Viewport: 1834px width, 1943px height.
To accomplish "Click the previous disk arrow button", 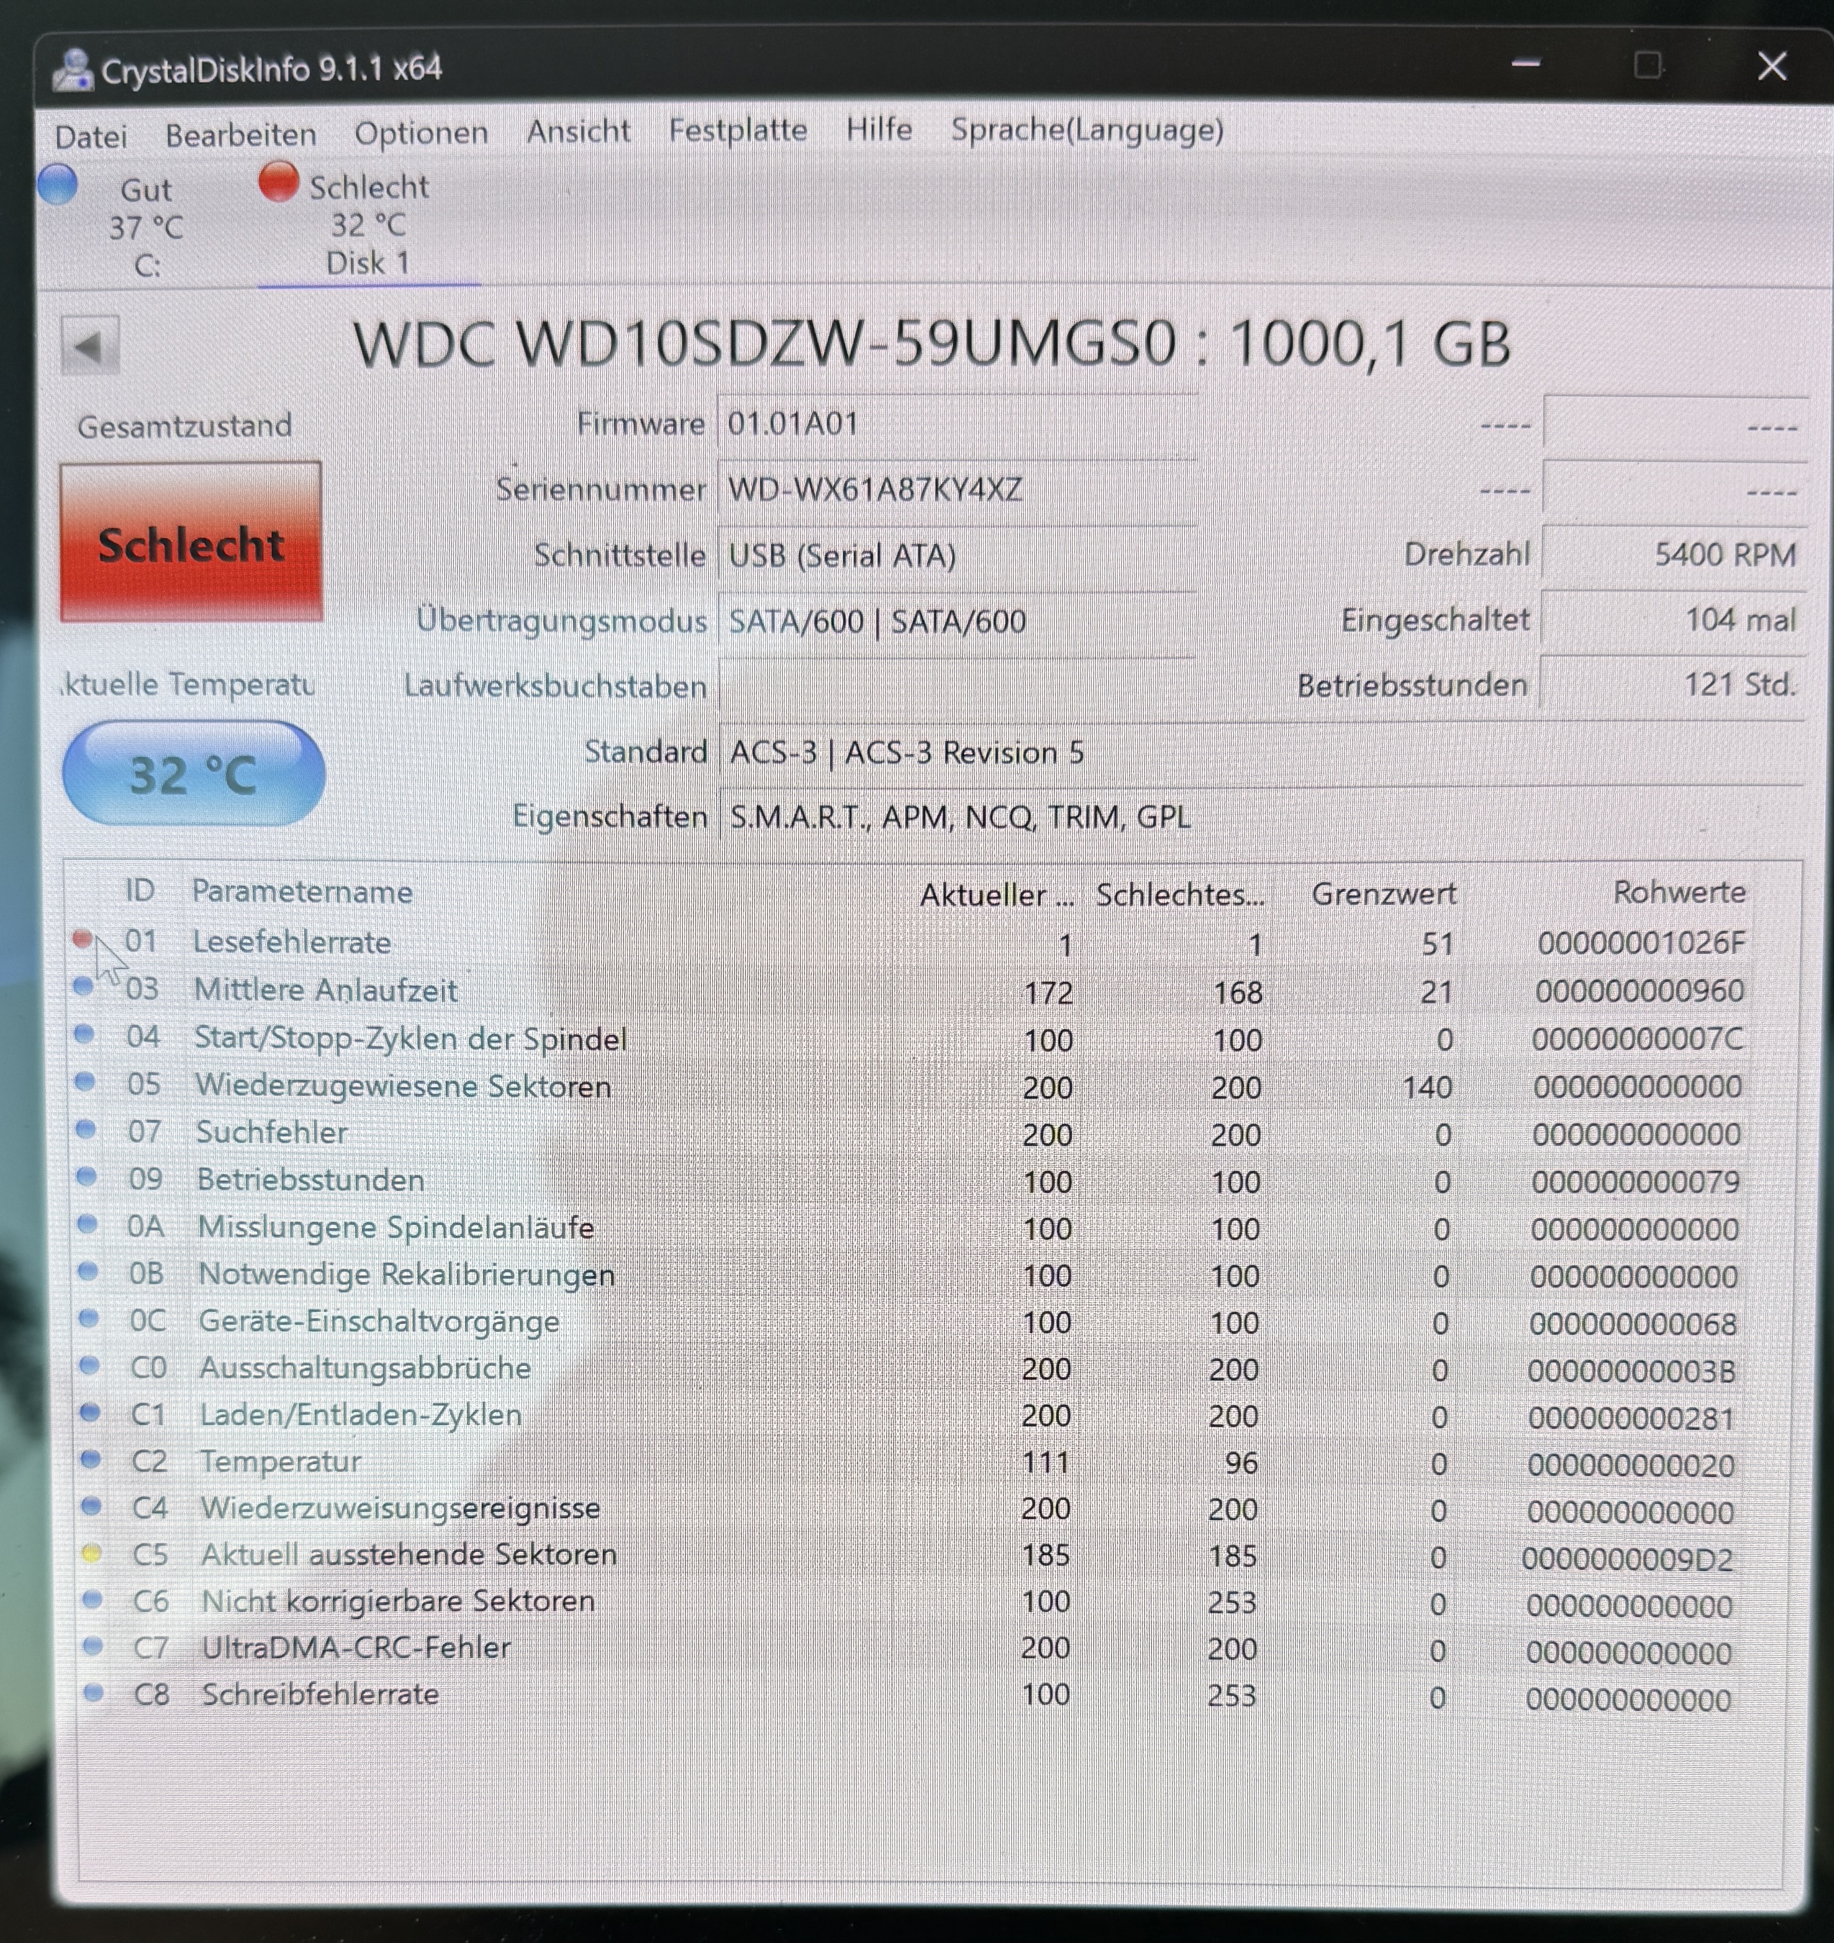I will click(90, 345).
